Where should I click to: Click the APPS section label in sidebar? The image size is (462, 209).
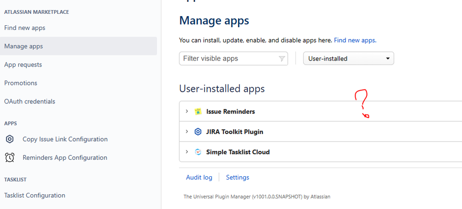pos(10,124)
